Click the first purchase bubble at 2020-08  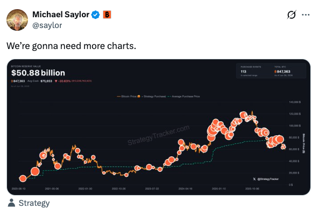coord(23,178)
